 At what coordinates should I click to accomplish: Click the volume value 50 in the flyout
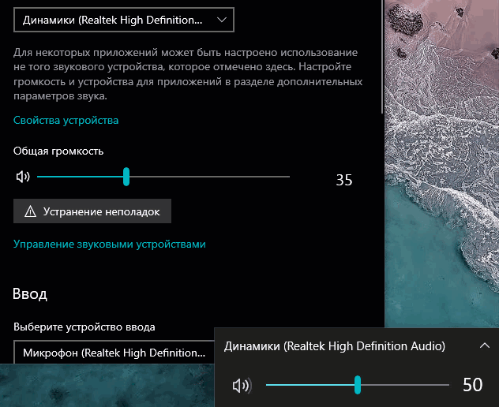472,385
